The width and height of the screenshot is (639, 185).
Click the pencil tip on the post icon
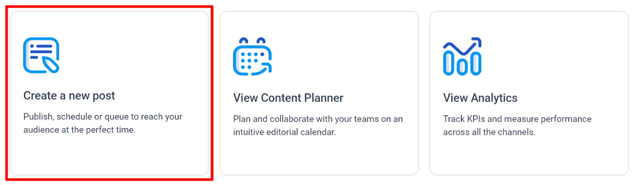click(x=52, y=66)
